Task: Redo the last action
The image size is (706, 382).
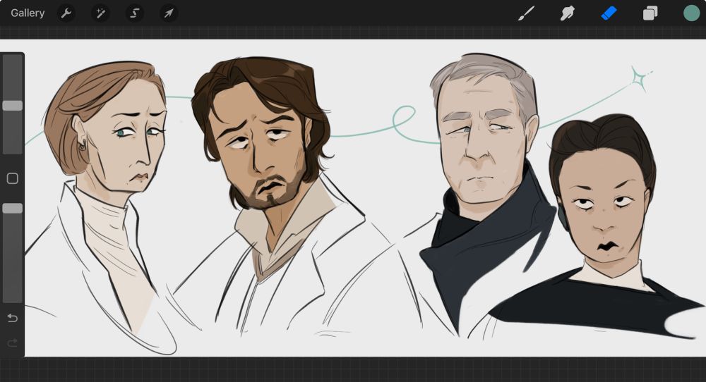Action: click(13, 343)
